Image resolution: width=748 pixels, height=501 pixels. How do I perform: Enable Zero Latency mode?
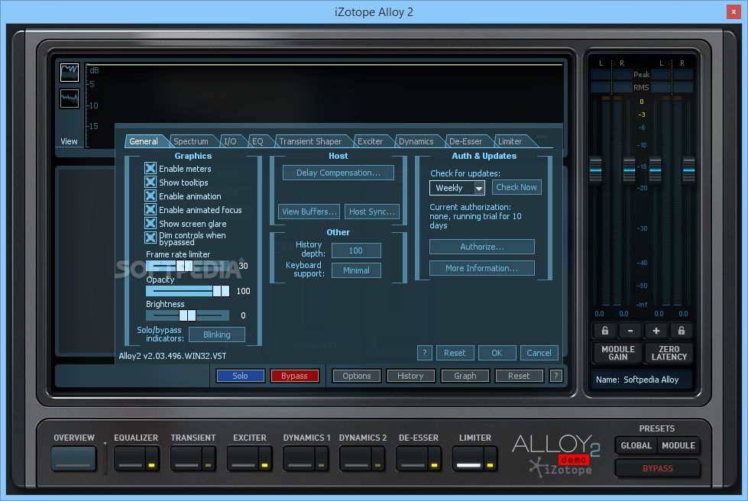(x=669, y=353)
